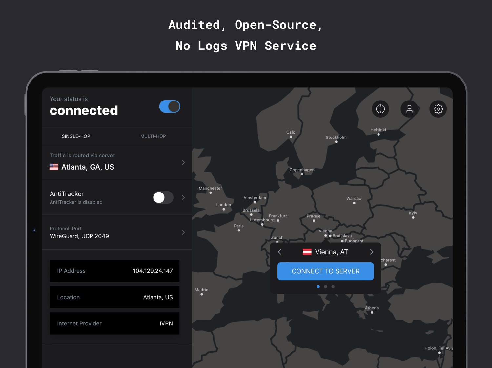The height and width of the screenshot is (368, 492).
Task: Select the Brussels server on map
Action: (x=251, y=215)
